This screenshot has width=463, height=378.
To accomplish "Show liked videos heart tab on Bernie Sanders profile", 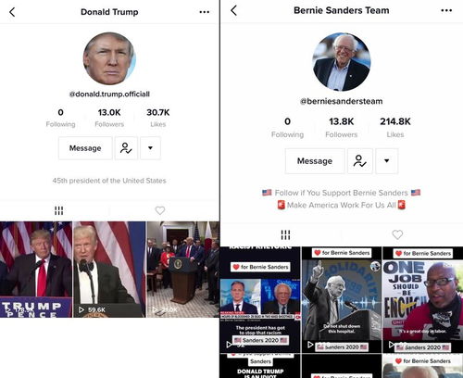I will point(397,234).
